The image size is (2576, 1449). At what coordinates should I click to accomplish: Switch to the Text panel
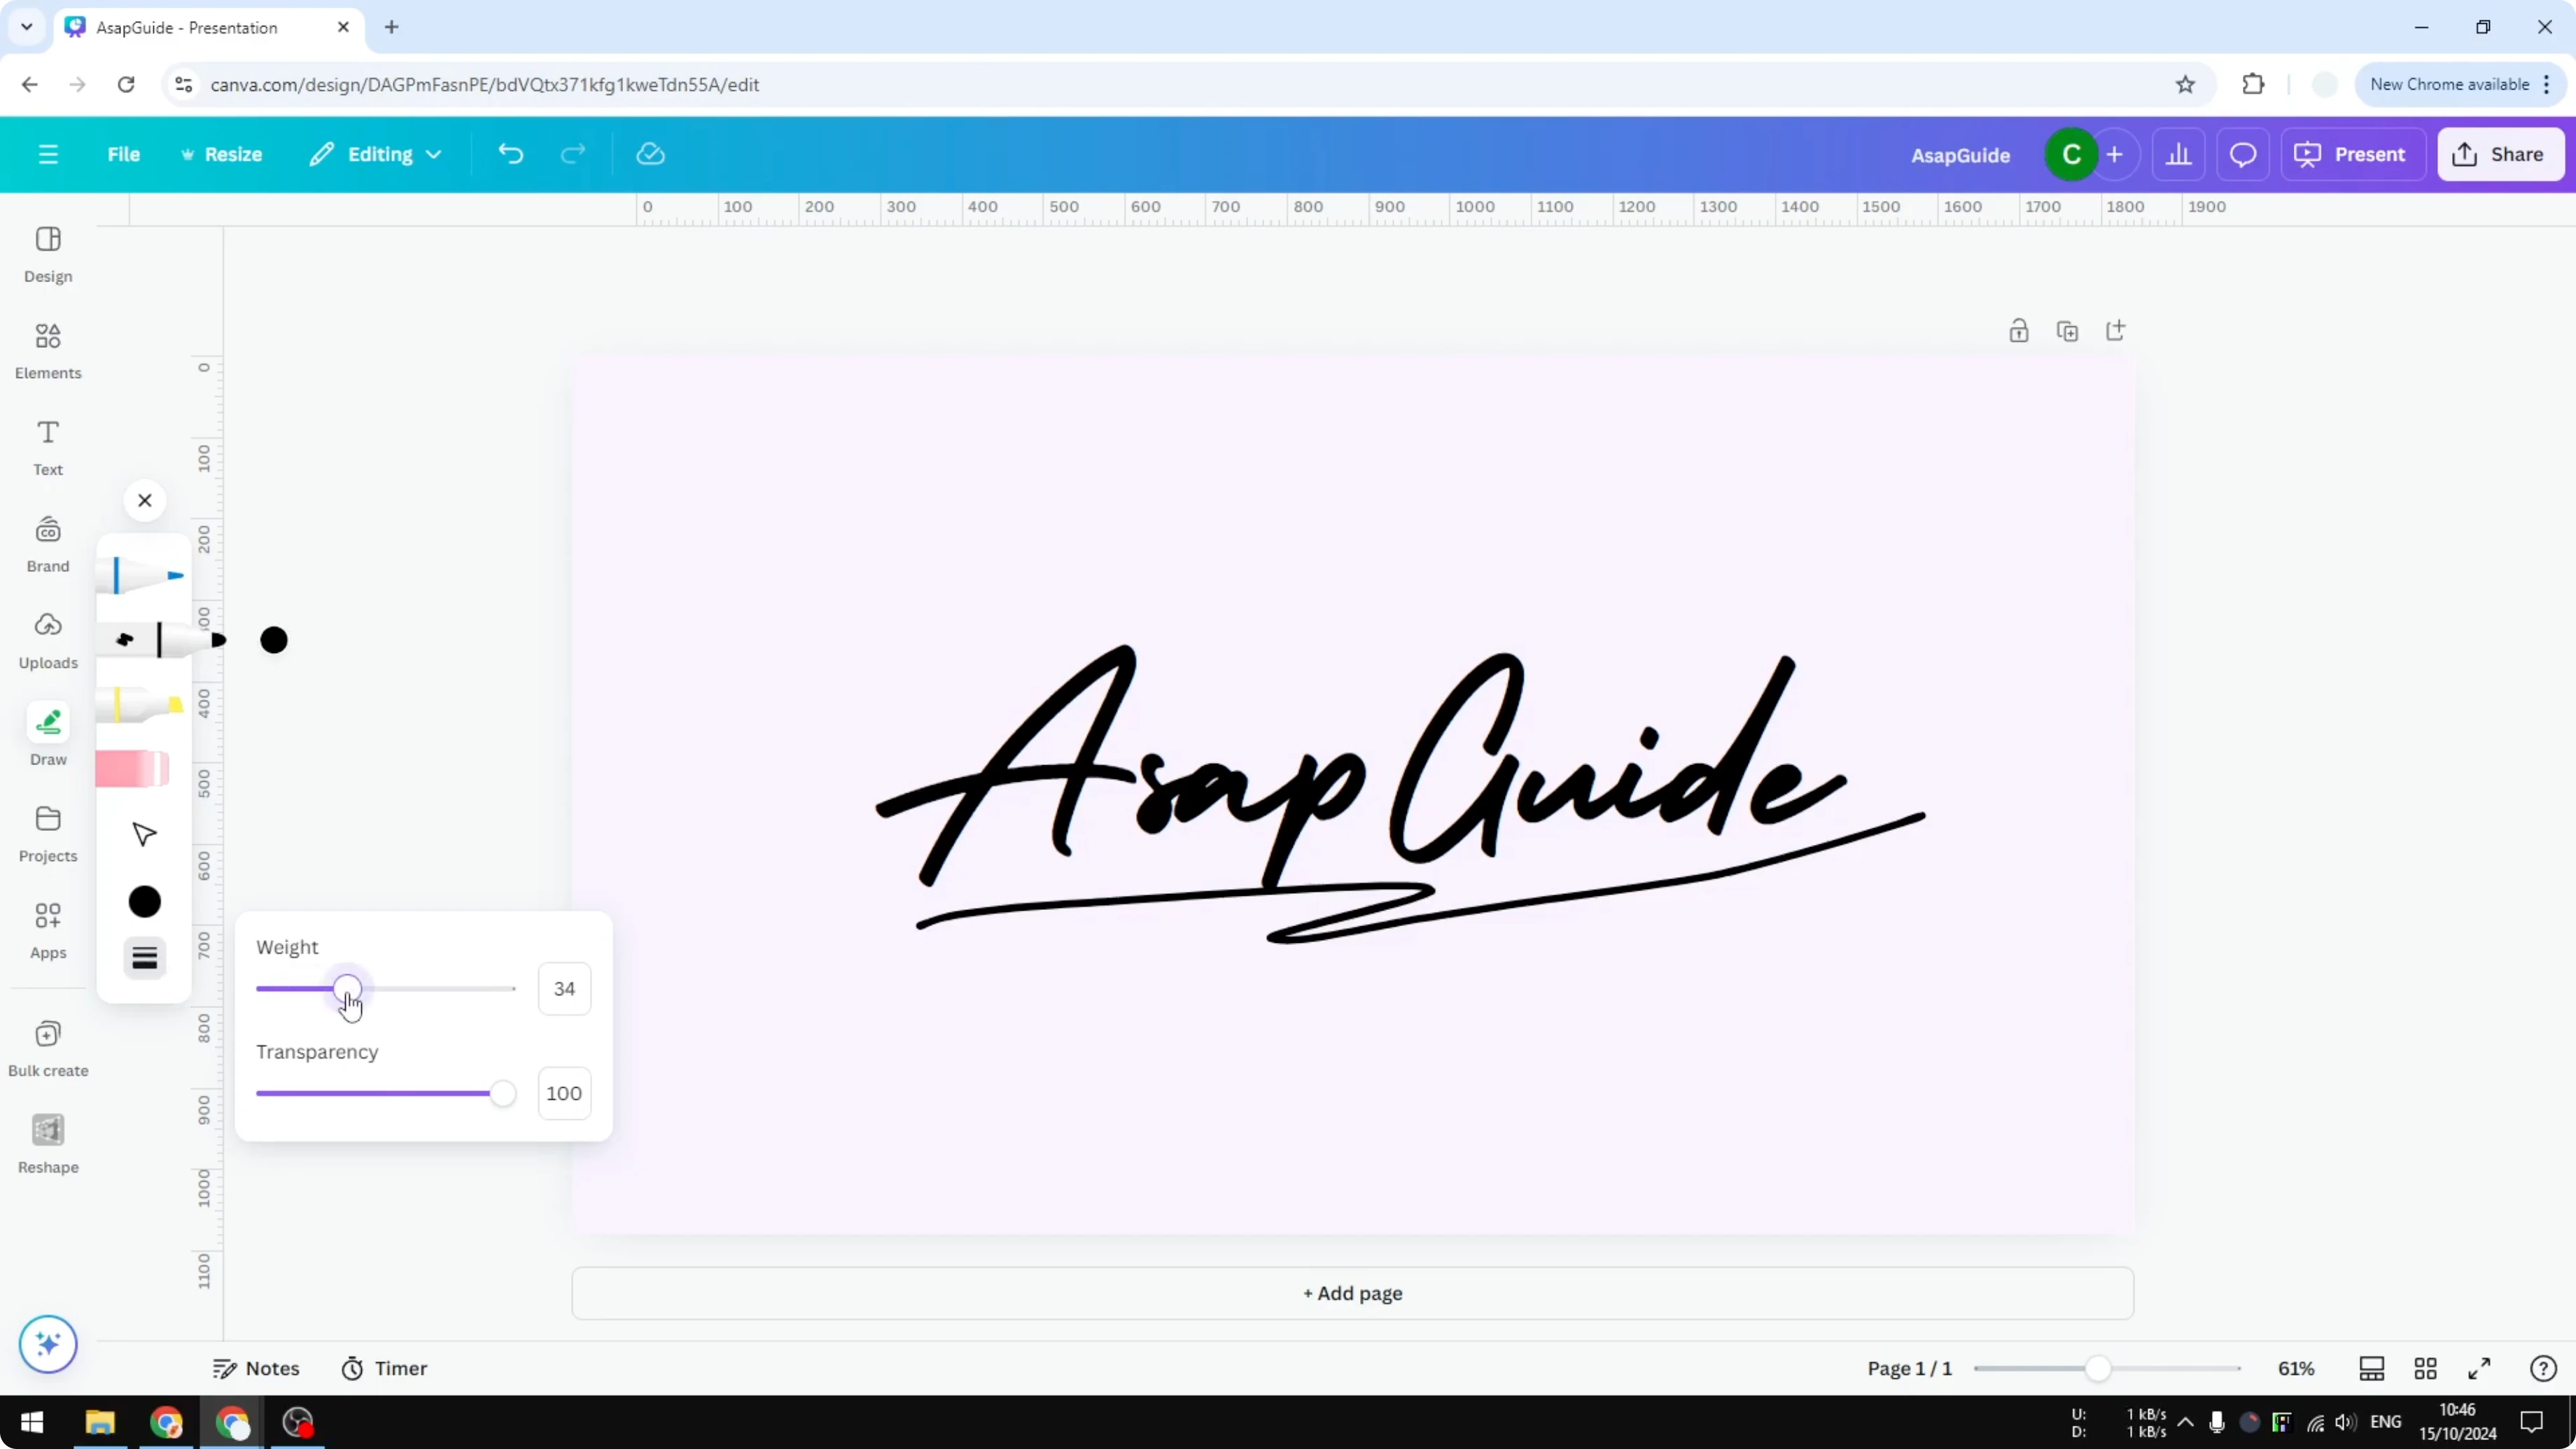click(48, 447)
